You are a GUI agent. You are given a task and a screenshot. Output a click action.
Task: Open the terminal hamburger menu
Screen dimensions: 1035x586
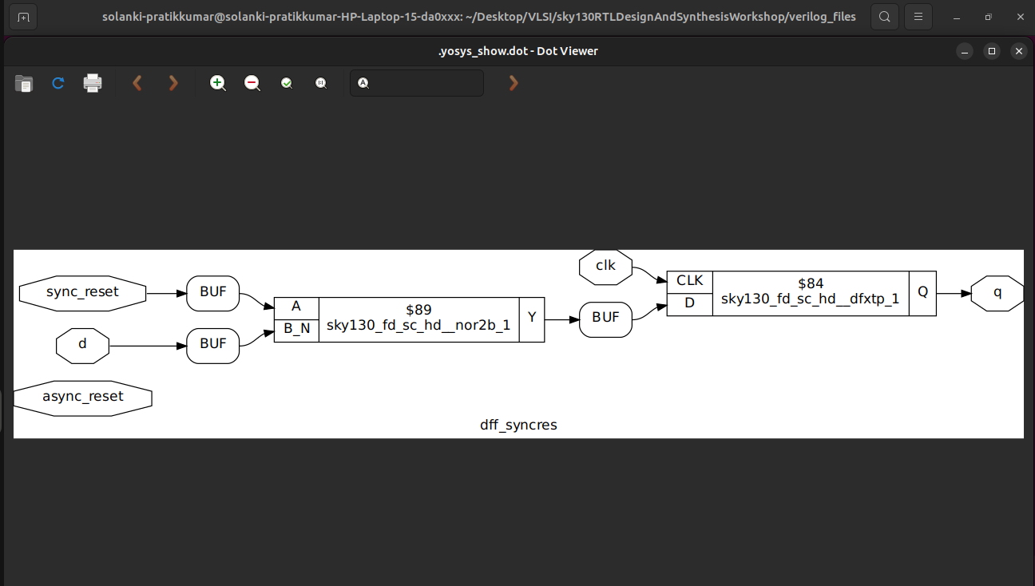[918, 16]
